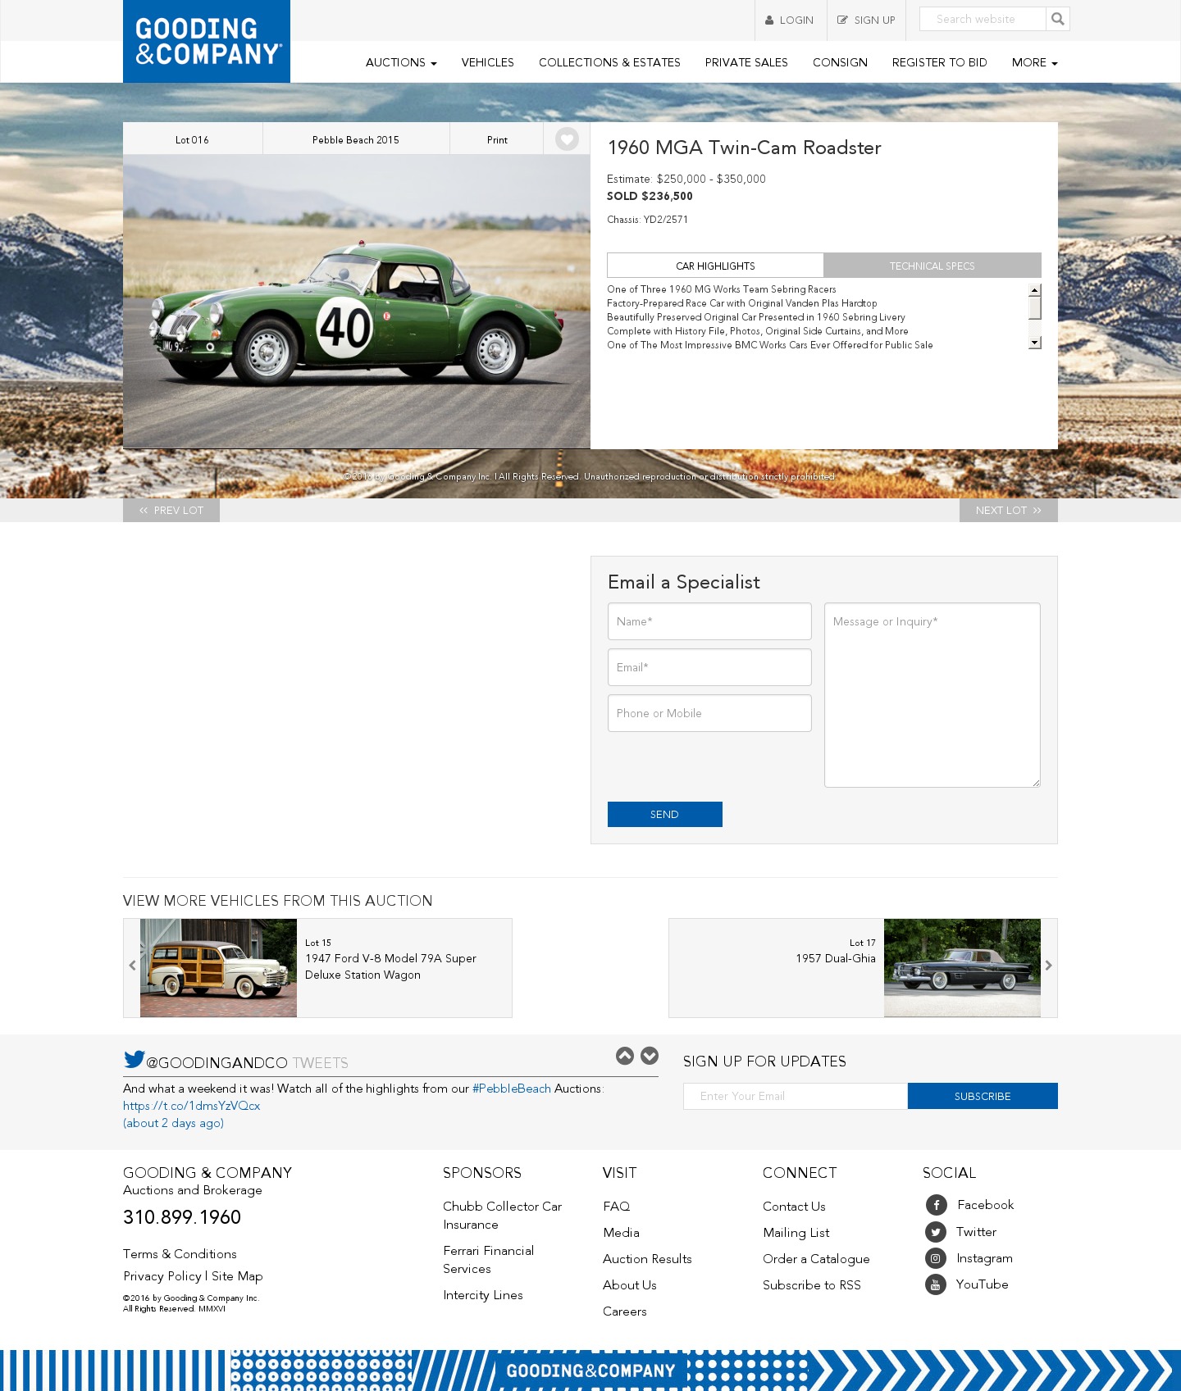Open the 1957 Dual-Ghia title link
This screenshot has height=1391, width=1181.
(836, 958)
